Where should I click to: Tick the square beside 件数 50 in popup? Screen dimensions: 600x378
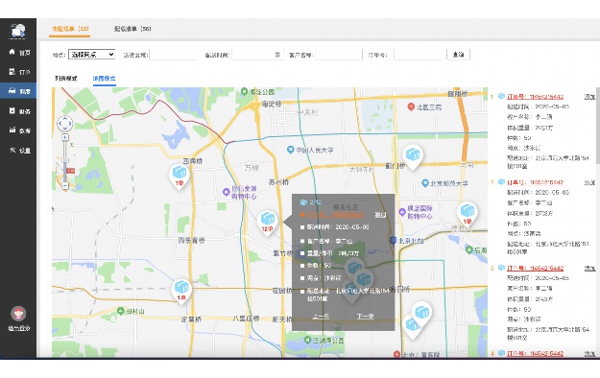pyautogui.click(x=302, y=266)
